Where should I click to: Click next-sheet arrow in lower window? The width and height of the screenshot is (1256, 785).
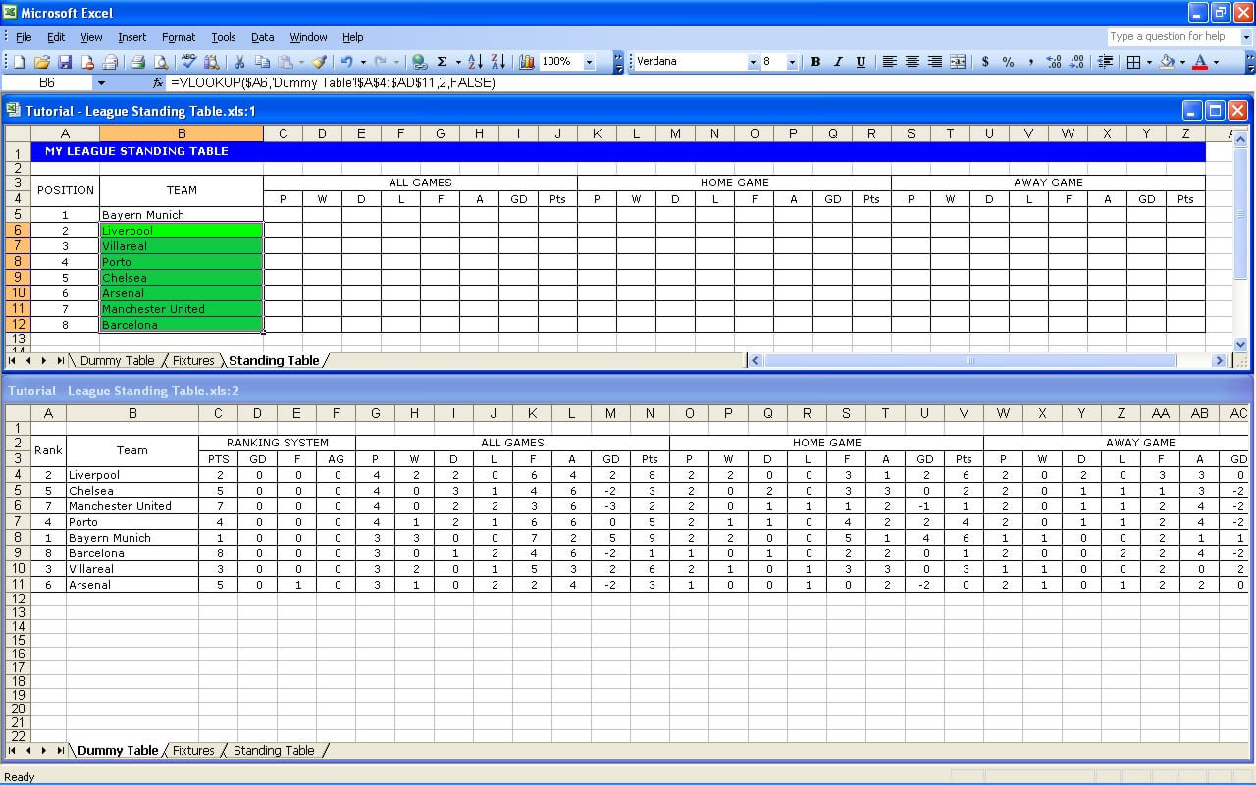point(43,751)
